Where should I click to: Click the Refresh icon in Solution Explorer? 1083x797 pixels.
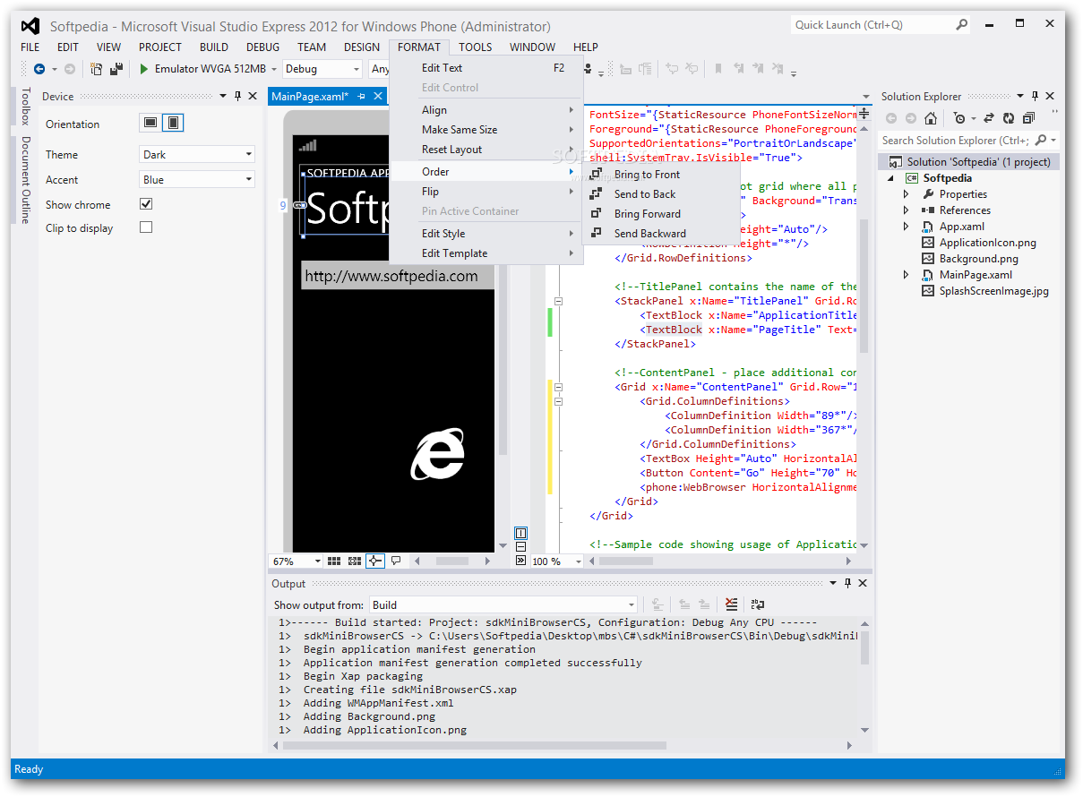pyautogui.click(x=1009, y=118)
